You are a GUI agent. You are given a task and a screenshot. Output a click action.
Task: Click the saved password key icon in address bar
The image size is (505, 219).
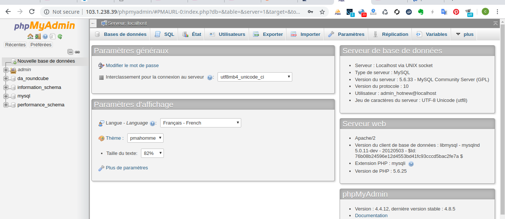pos(310,12)
